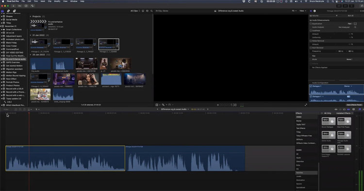
Task: Open the Stereo channel configuration dropdown
Action: pyautogui.click(x=348, y=86)
